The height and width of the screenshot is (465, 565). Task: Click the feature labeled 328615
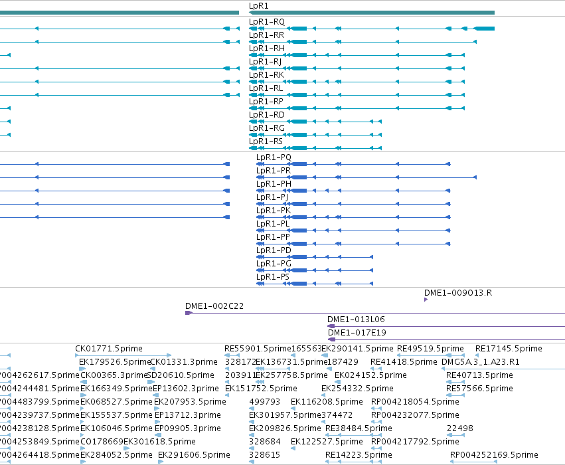(264, 455)
